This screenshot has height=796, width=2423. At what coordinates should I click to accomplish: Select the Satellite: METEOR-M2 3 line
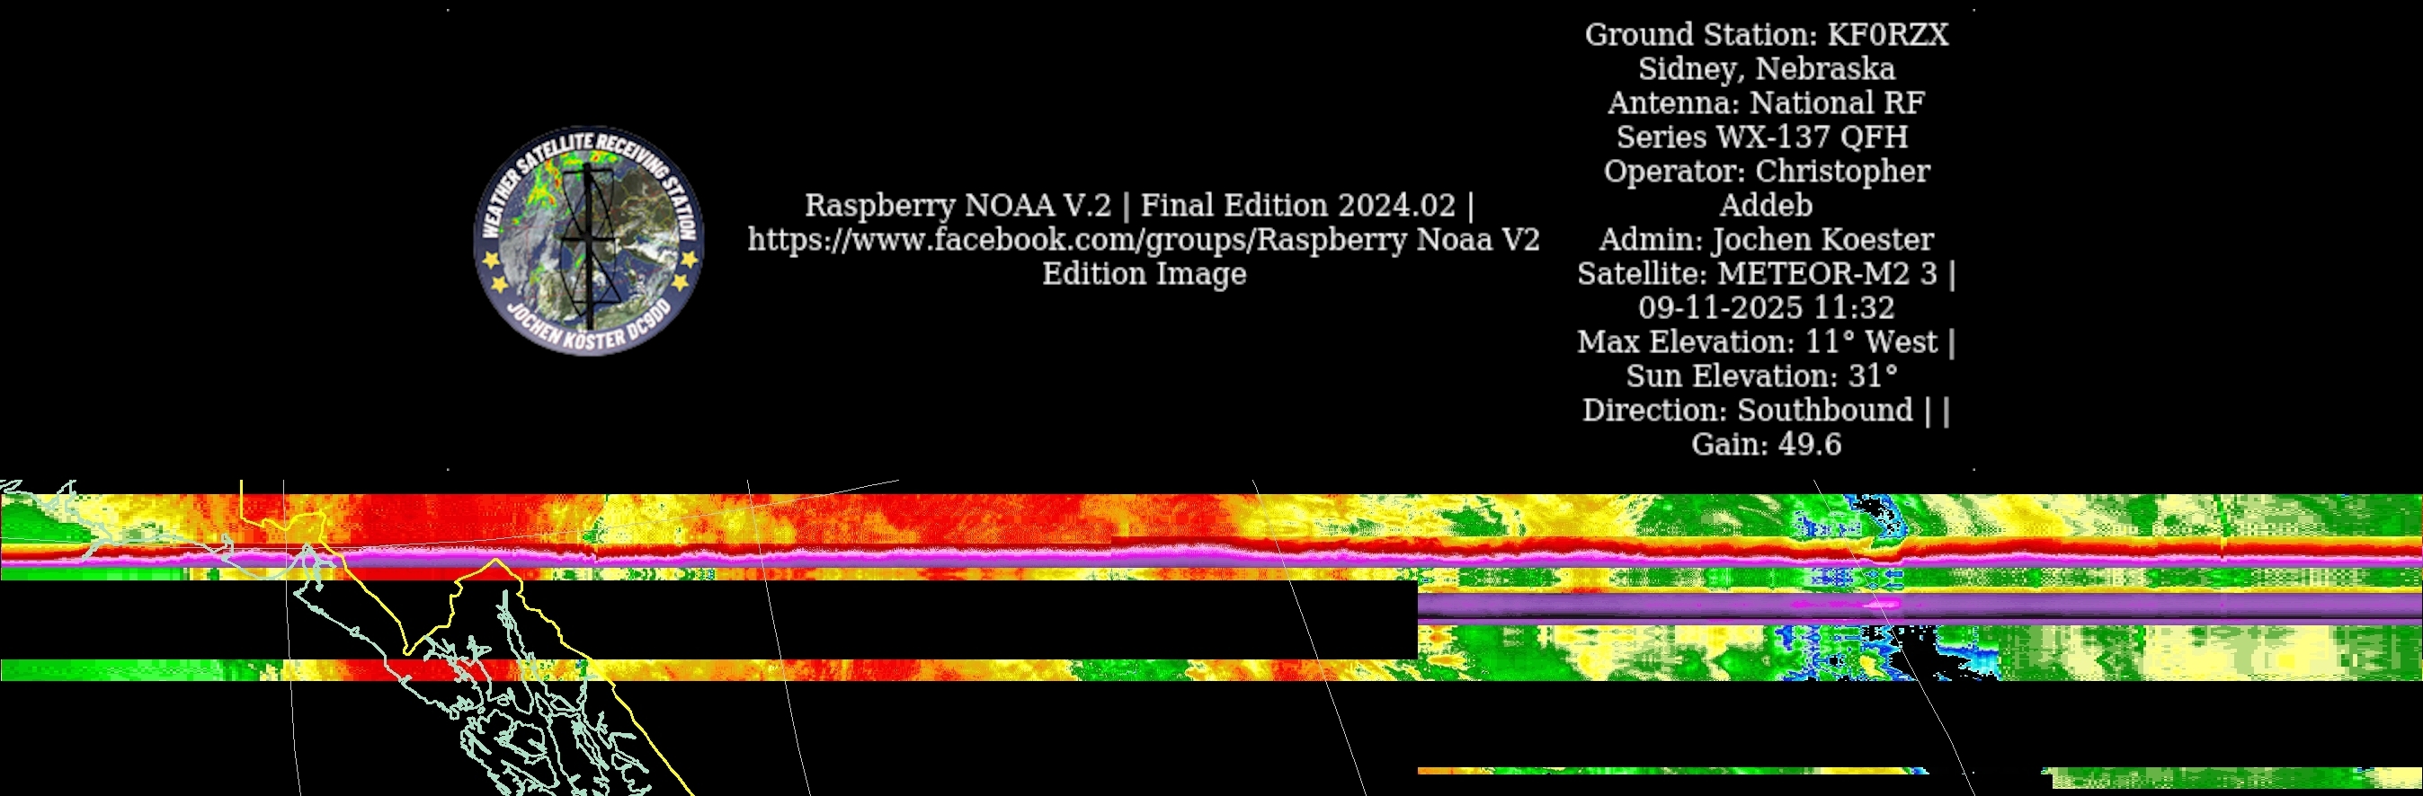[x=1756, y=273]
